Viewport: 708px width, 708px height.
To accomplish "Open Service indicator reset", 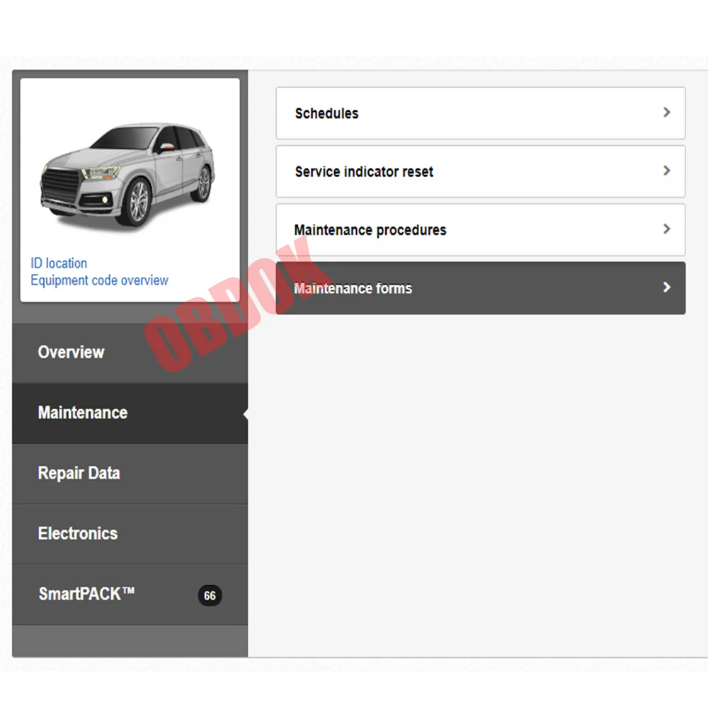I will (x=481, y=171).
